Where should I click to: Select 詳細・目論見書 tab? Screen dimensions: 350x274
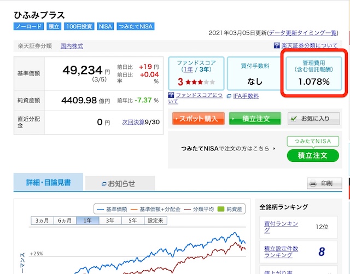[48, 183]
